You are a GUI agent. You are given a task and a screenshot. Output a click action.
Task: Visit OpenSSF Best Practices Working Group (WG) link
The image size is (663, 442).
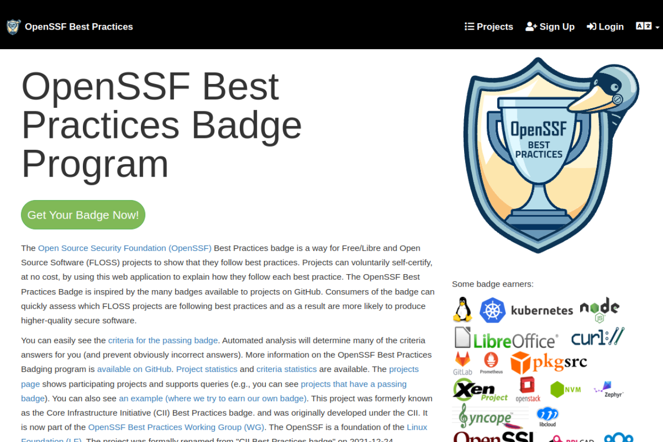pos(176,427)
